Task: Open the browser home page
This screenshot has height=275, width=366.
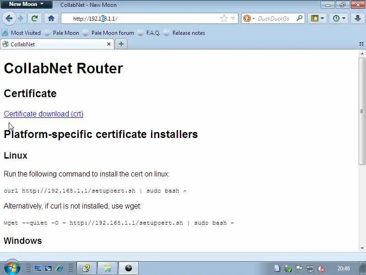Action: [x=51, y=18]
